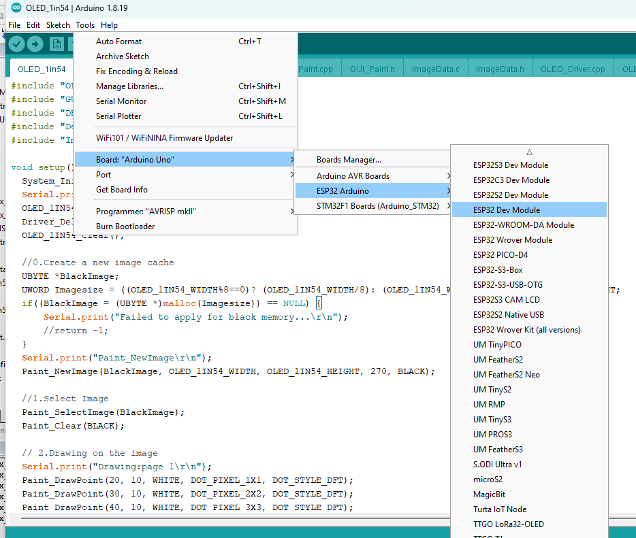Expand the Port submenu
Image resolution: width=636 pixels, height=538 pixels.
[186, 175]
